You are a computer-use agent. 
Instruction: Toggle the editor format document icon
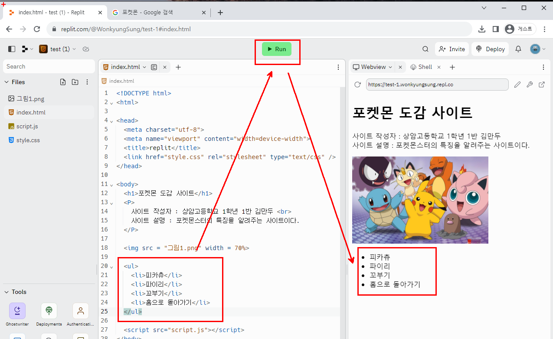[154, 67]
